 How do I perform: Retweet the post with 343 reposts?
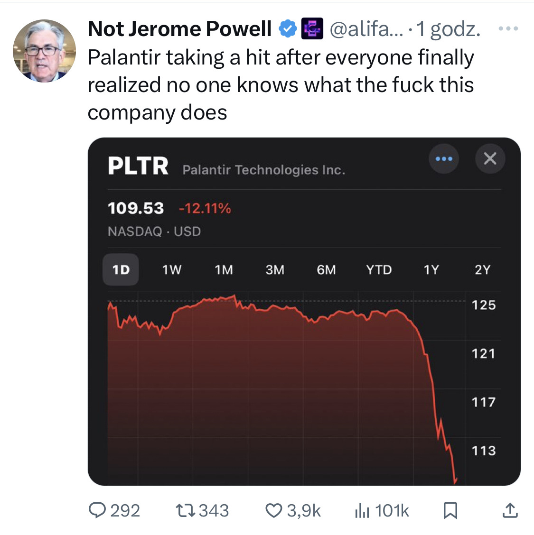(x=183, y=510)
